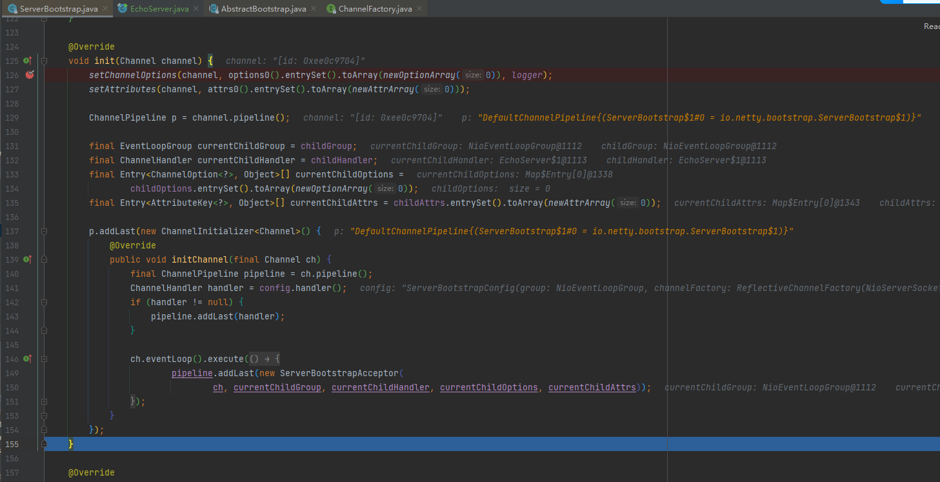
Task: Click 'childOptions' at start of line 134
Action: (x=161, y=188)
